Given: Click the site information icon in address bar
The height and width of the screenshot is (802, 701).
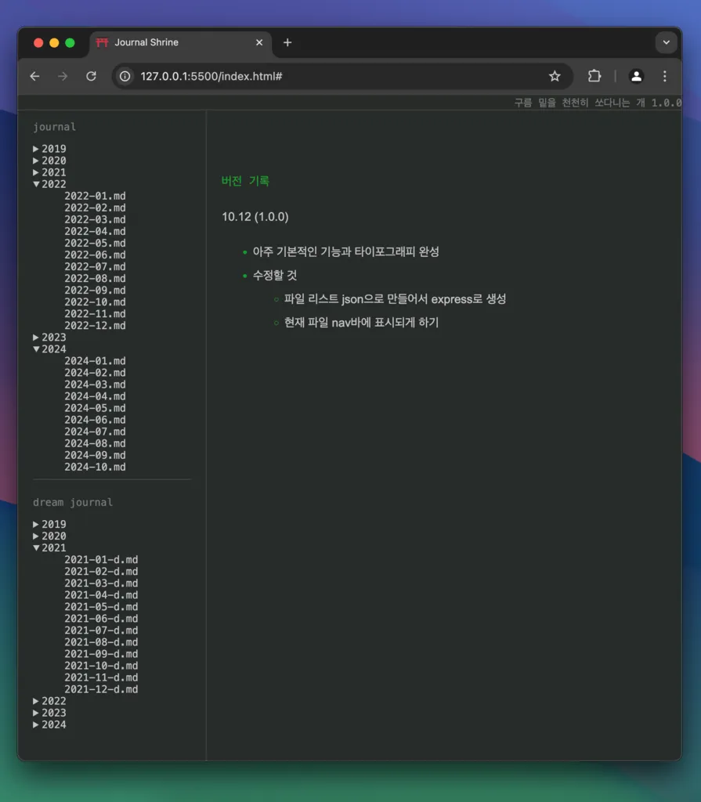Looking at the screenshot, I should click(x=126, y=76).
